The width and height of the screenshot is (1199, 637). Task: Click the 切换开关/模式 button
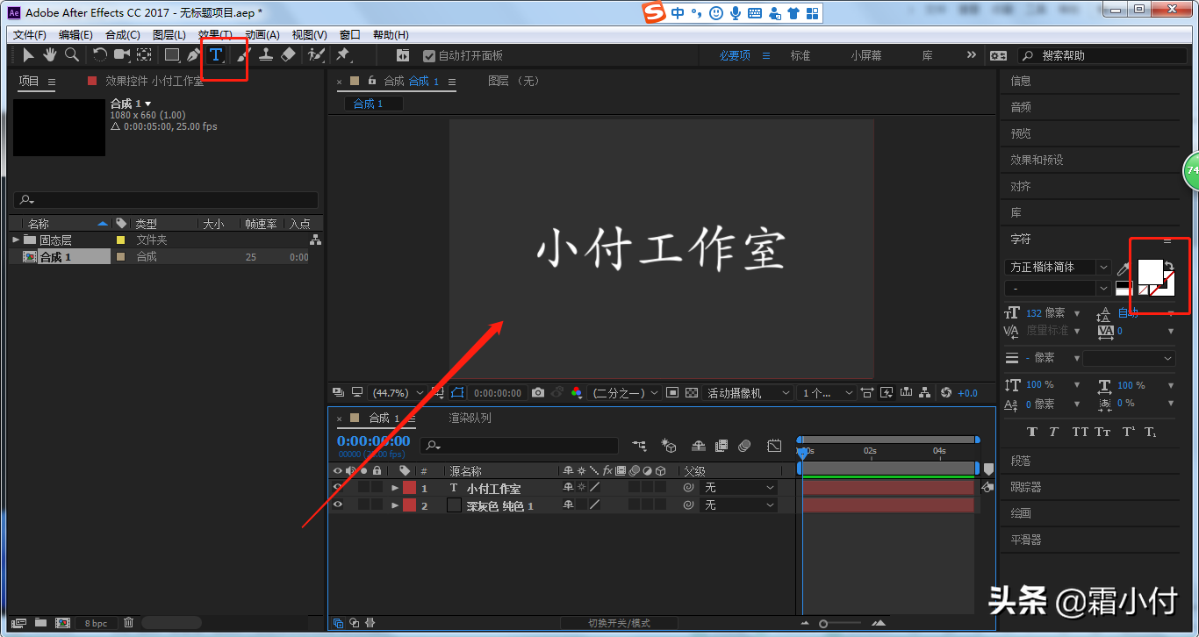(x=619, y=623)
